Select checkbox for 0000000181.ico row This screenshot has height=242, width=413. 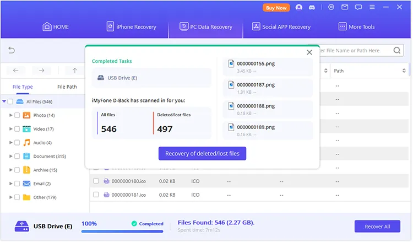click(x=96, y=195)
